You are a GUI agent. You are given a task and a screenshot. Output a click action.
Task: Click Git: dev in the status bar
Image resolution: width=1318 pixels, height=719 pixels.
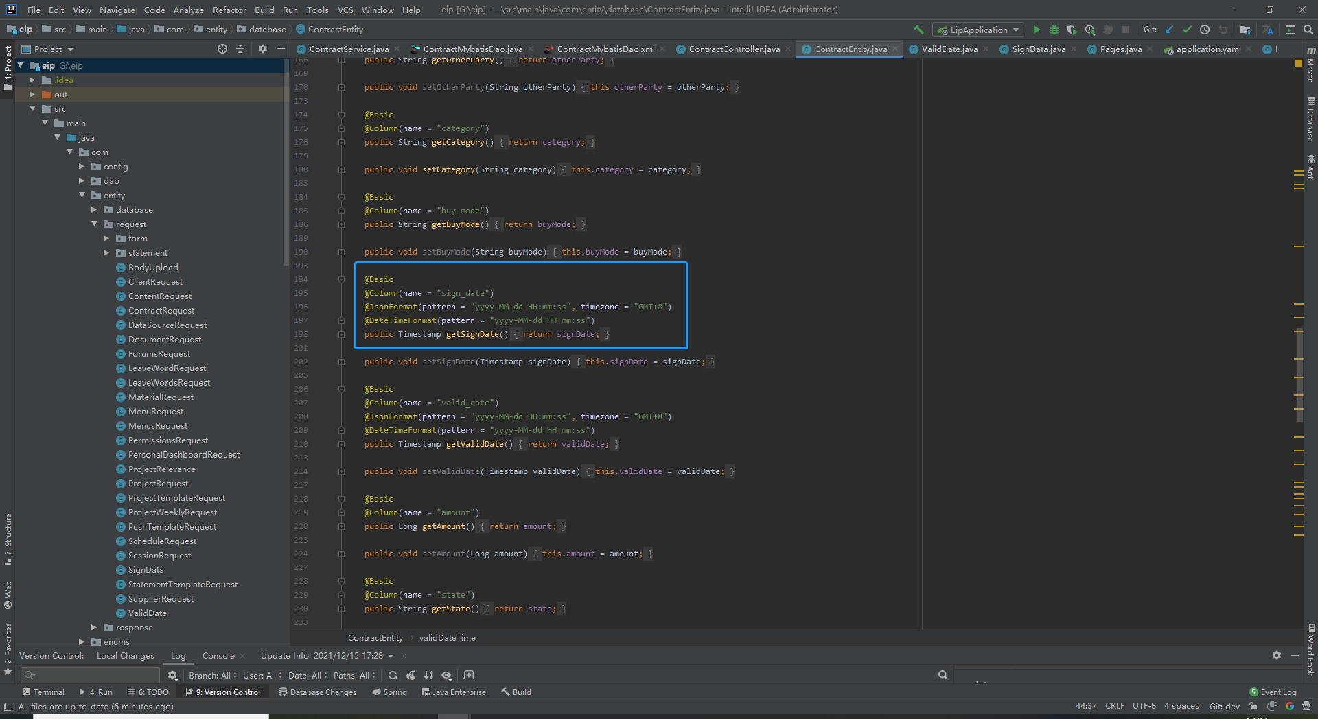tap(1224, 705)
